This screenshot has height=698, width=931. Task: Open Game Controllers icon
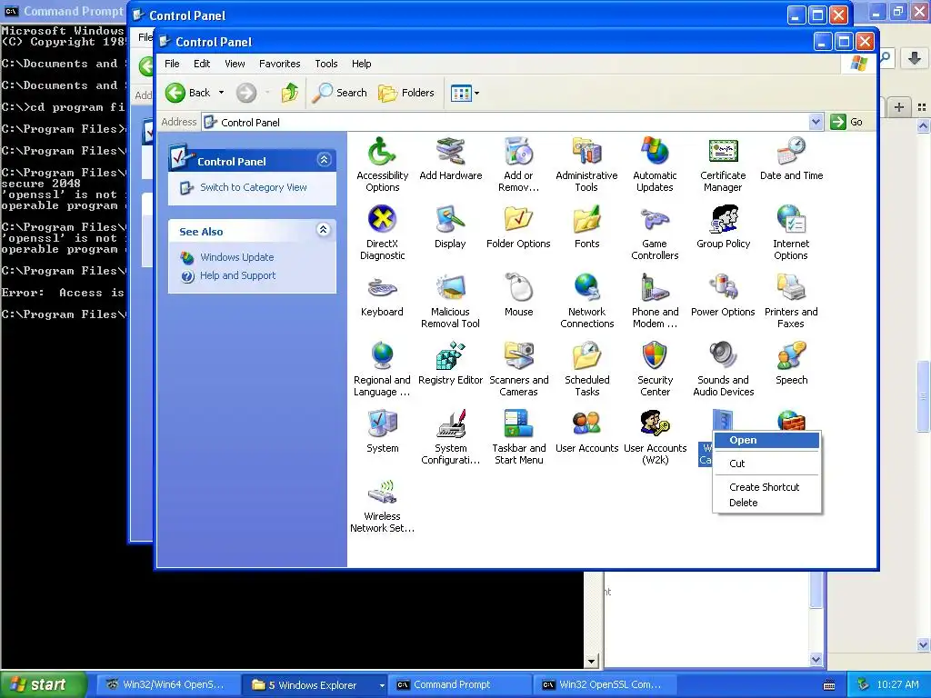pos(655,220)
